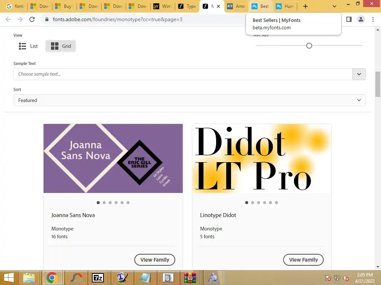Open the Sample Text dropdown arrow
This screenshot has height=285, width=381.
(x=359, y=74)
